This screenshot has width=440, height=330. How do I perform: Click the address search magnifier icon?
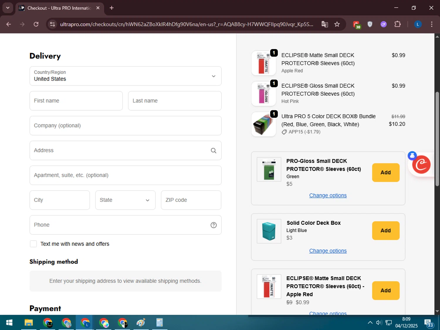pos(214,150)
